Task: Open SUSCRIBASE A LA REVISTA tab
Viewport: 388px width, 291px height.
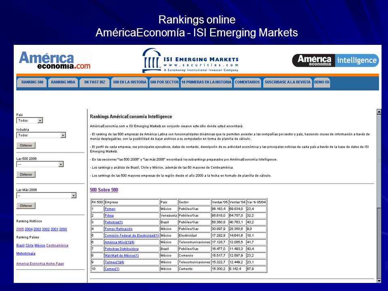Action: pyautogui.click(x=287, y=82)
